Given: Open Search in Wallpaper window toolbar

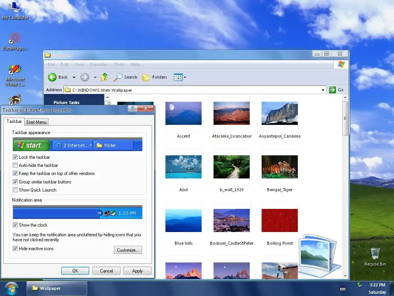Looking at the screenshot, I should coord(125,77).
